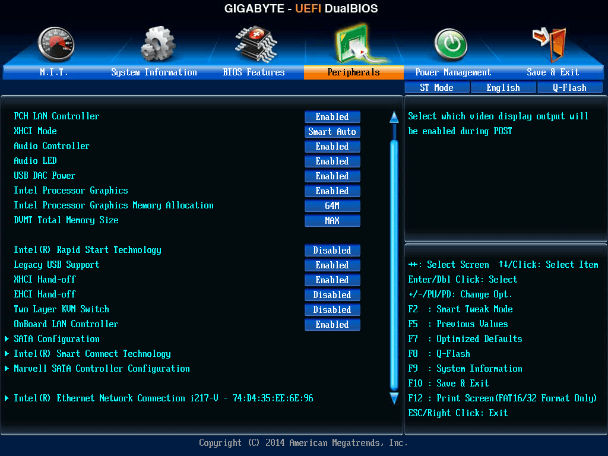This screenshot has width=608, height=456.
Task: Select USB DAC Power label
Action: [x=45, y=176]
